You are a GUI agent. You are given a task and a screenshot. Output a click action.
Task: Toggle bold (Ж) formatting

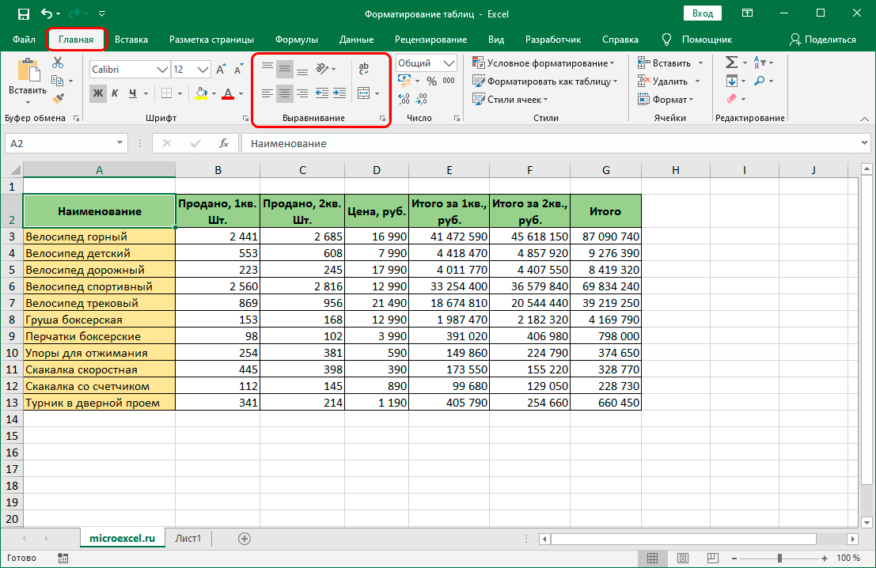click(98, 93)
